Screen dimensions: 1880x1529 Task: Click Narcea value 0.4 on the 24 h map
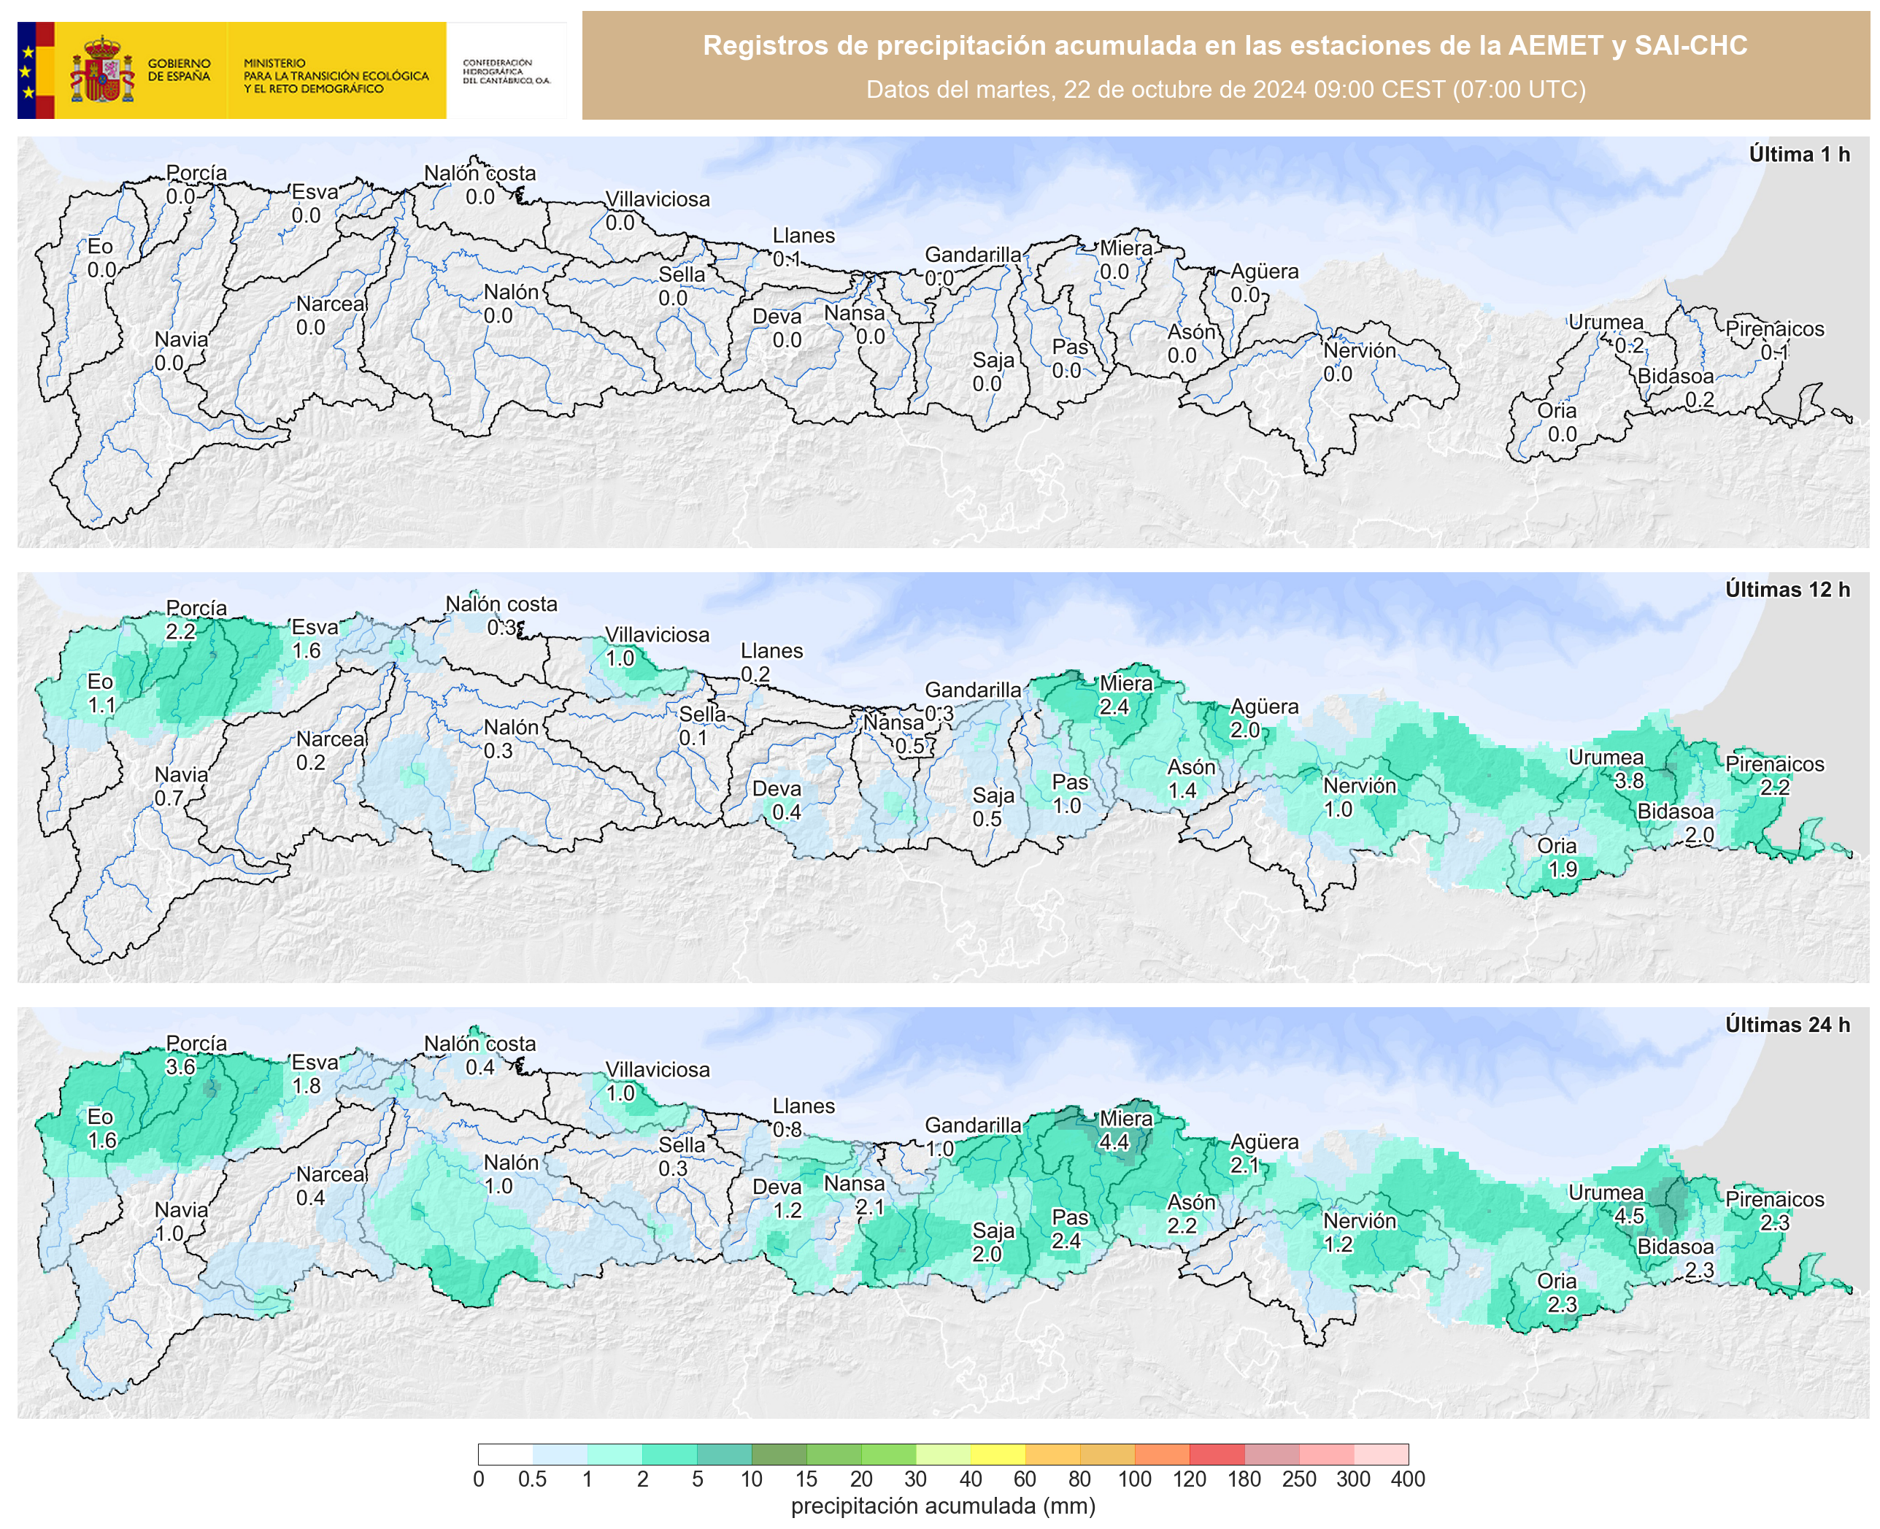310,1198
